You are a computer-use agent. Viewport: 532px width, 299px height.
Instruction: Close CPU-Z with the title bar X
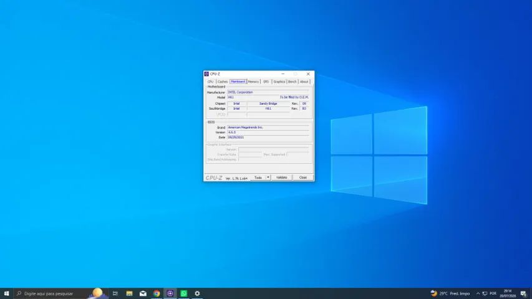[x=308, y=74]
